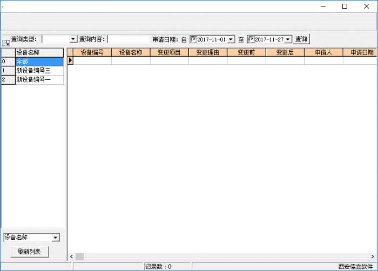378x271 pixels.
Task: Click the small icon left of 查询类型
Action: click(x=6, y=43)
